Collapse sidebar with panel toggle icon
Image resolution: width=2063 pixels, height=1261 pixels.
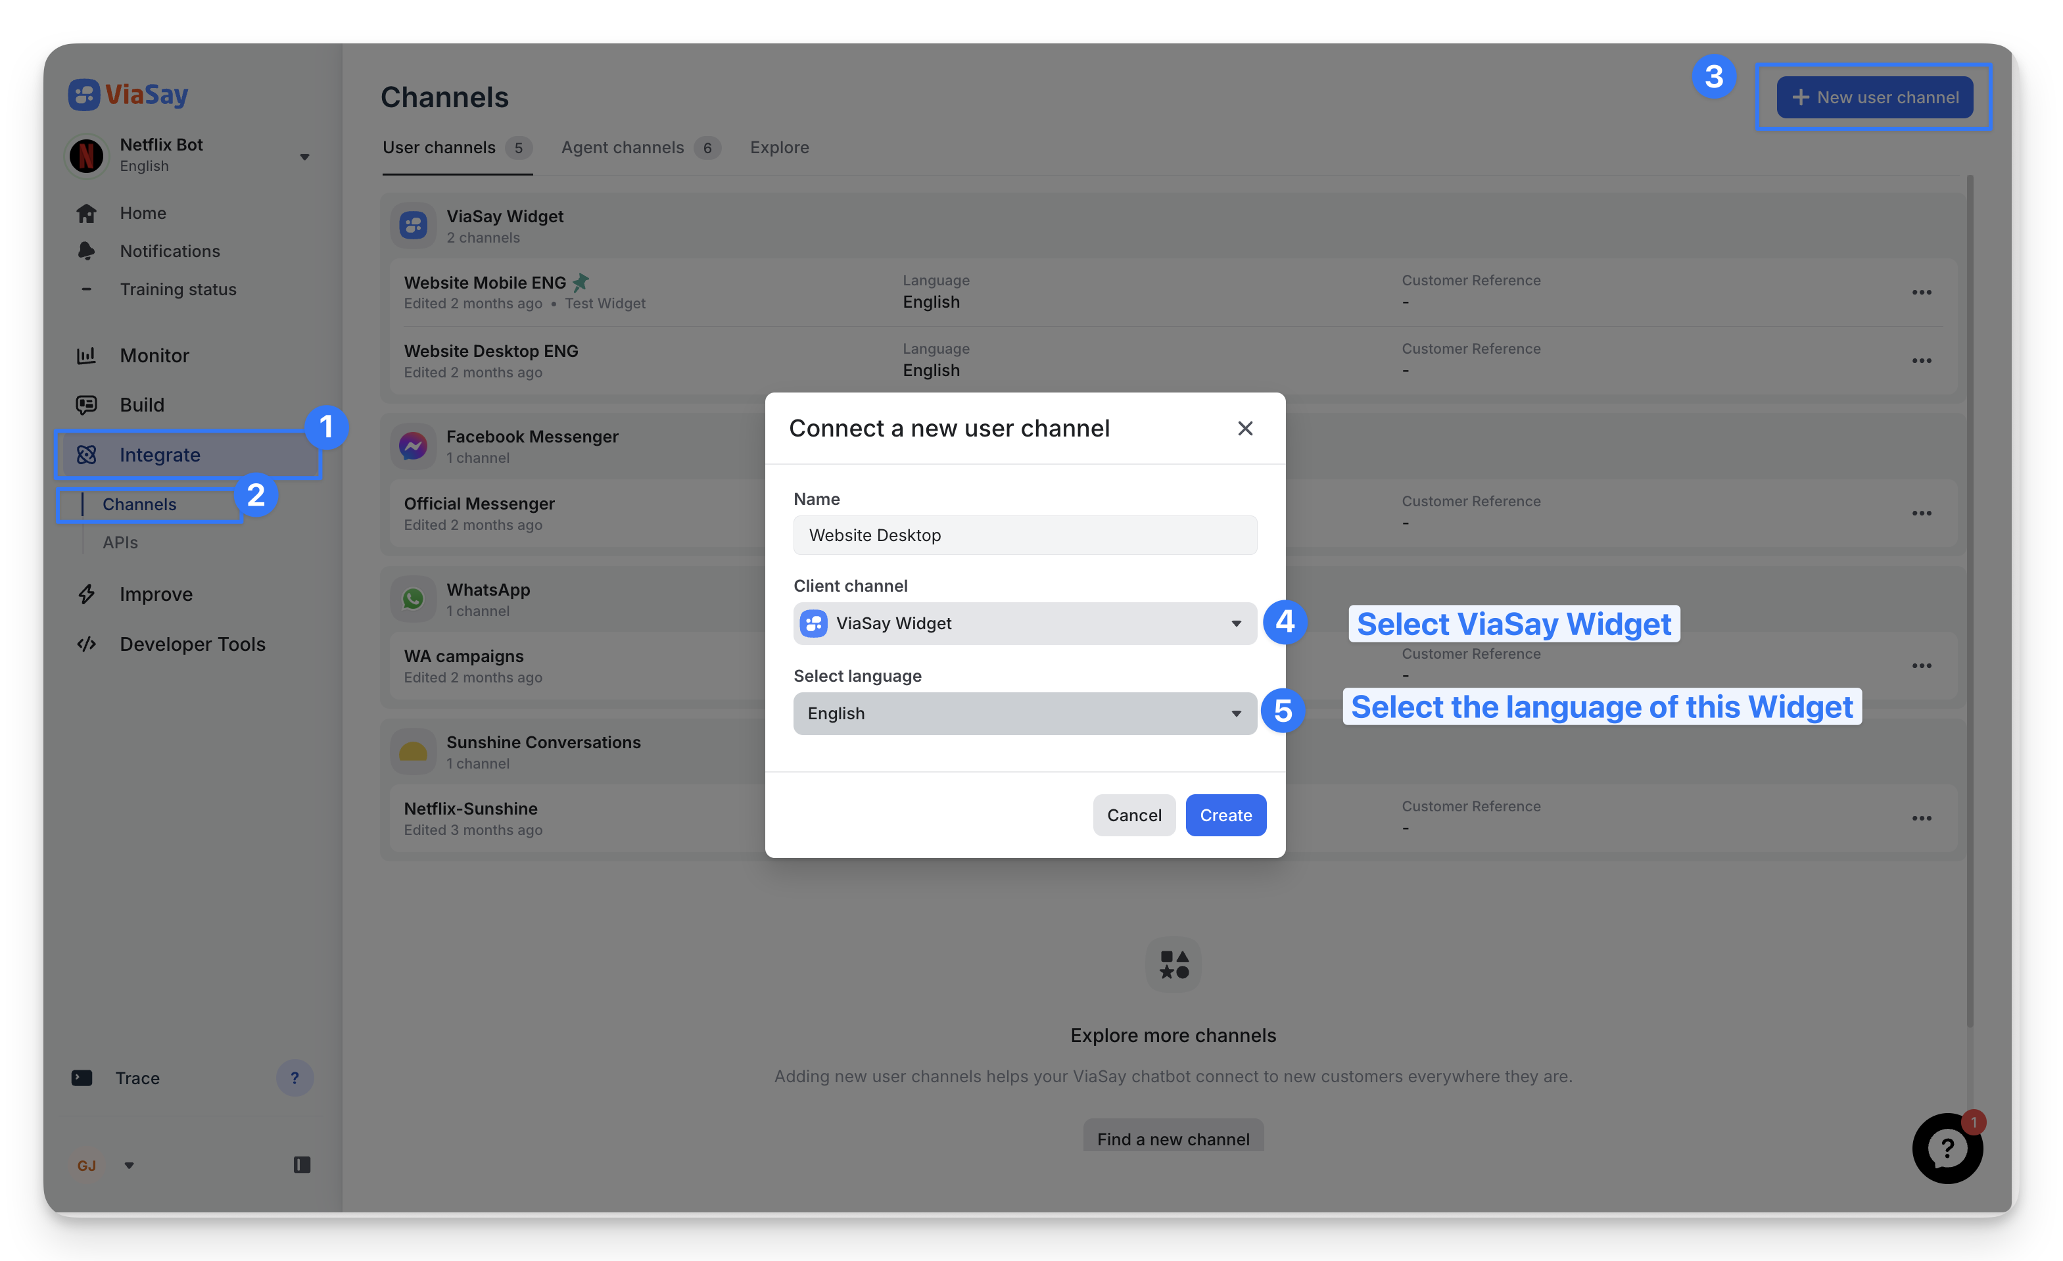302,1165
